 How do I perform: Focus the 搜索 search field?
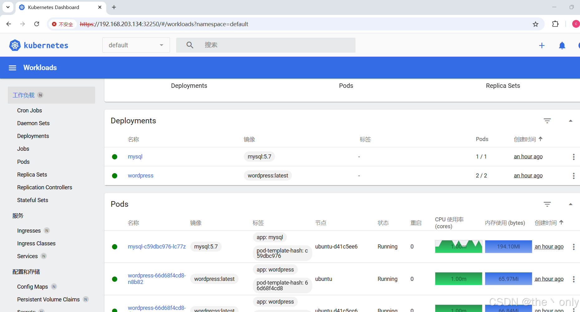click(x=266, y=45)
